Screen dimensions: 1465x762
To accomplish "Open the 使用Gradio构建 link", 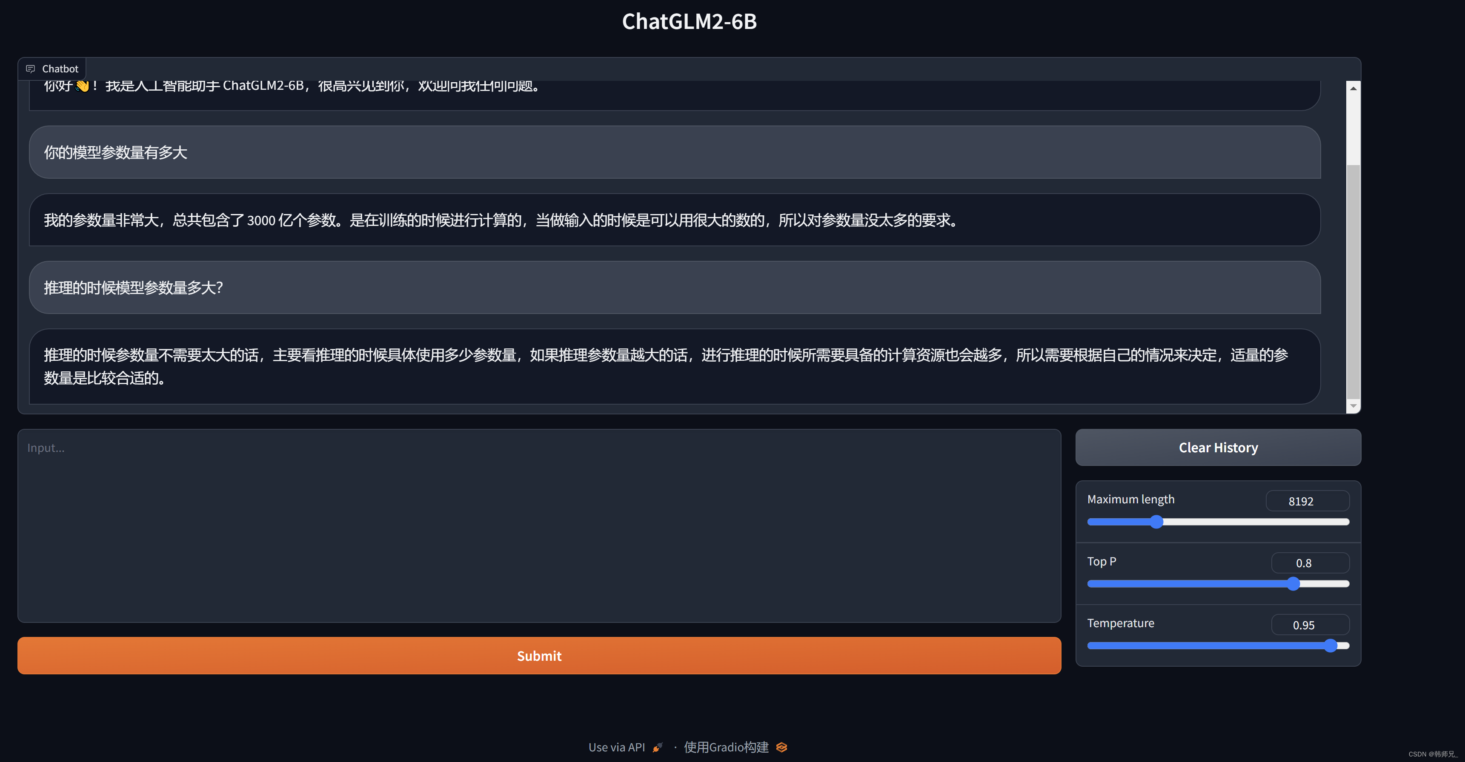I will coord(735,747).
